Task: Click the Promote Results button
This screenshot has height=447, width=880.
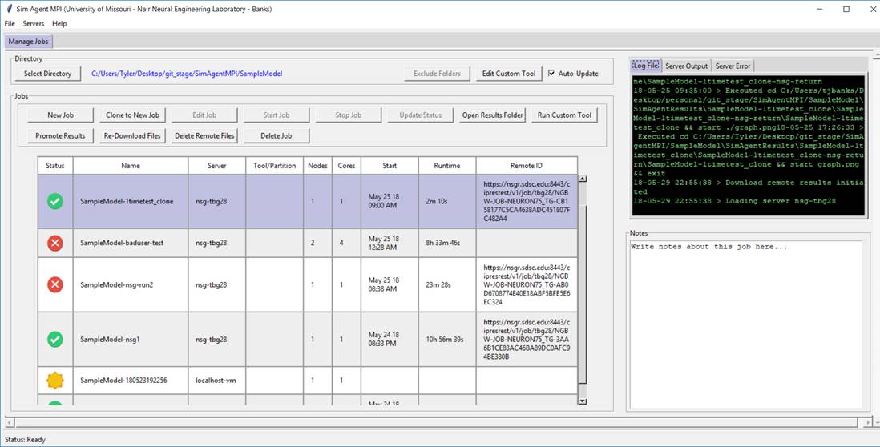Action: click(x=61, y=135)
